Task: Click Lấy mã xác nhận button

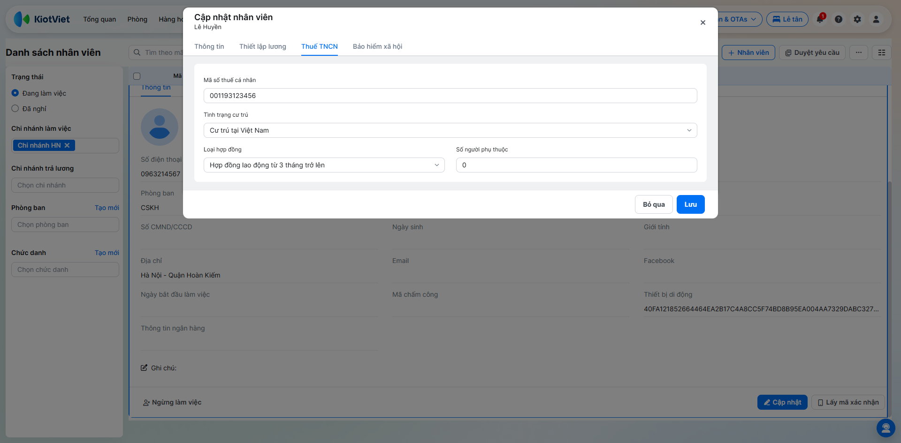Action: pos(848,402)
